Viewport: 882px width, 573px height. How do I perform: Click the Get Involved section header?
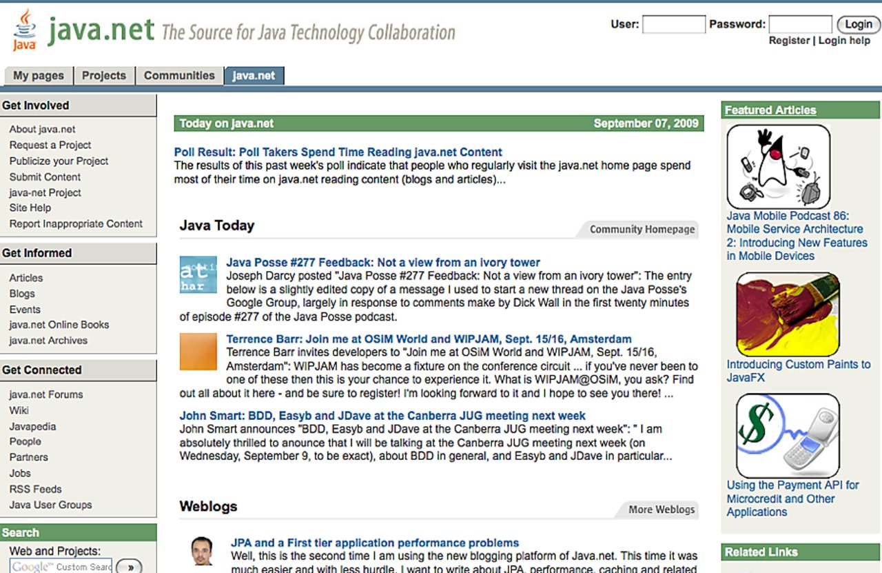pos(78,105)
